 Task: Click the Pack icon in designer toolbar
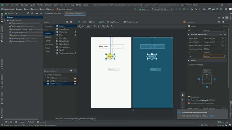(103, 26)
